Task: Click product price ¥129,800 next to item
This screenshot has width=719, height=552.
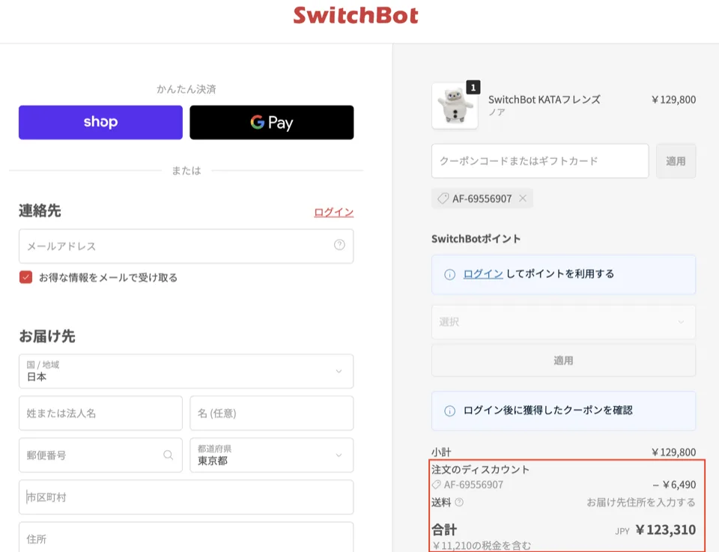Action: (x=673, y=100)
